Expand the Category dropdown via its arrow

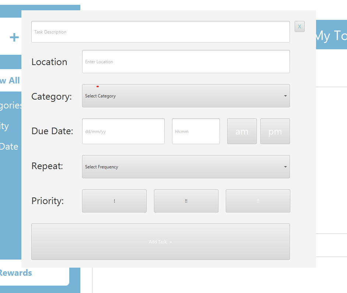pyautogui.click(x=285, y=95)
